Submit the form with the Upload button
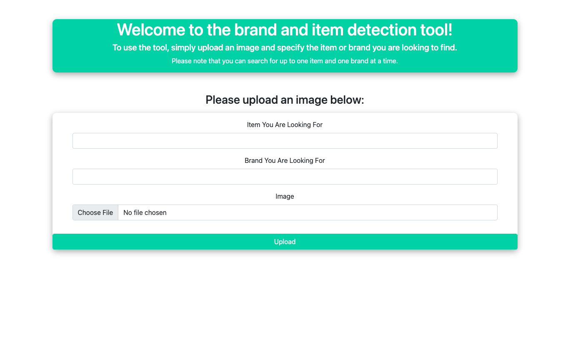Image resolution: width=568 pixels, height=352 pixels. [x=285, y=242]
